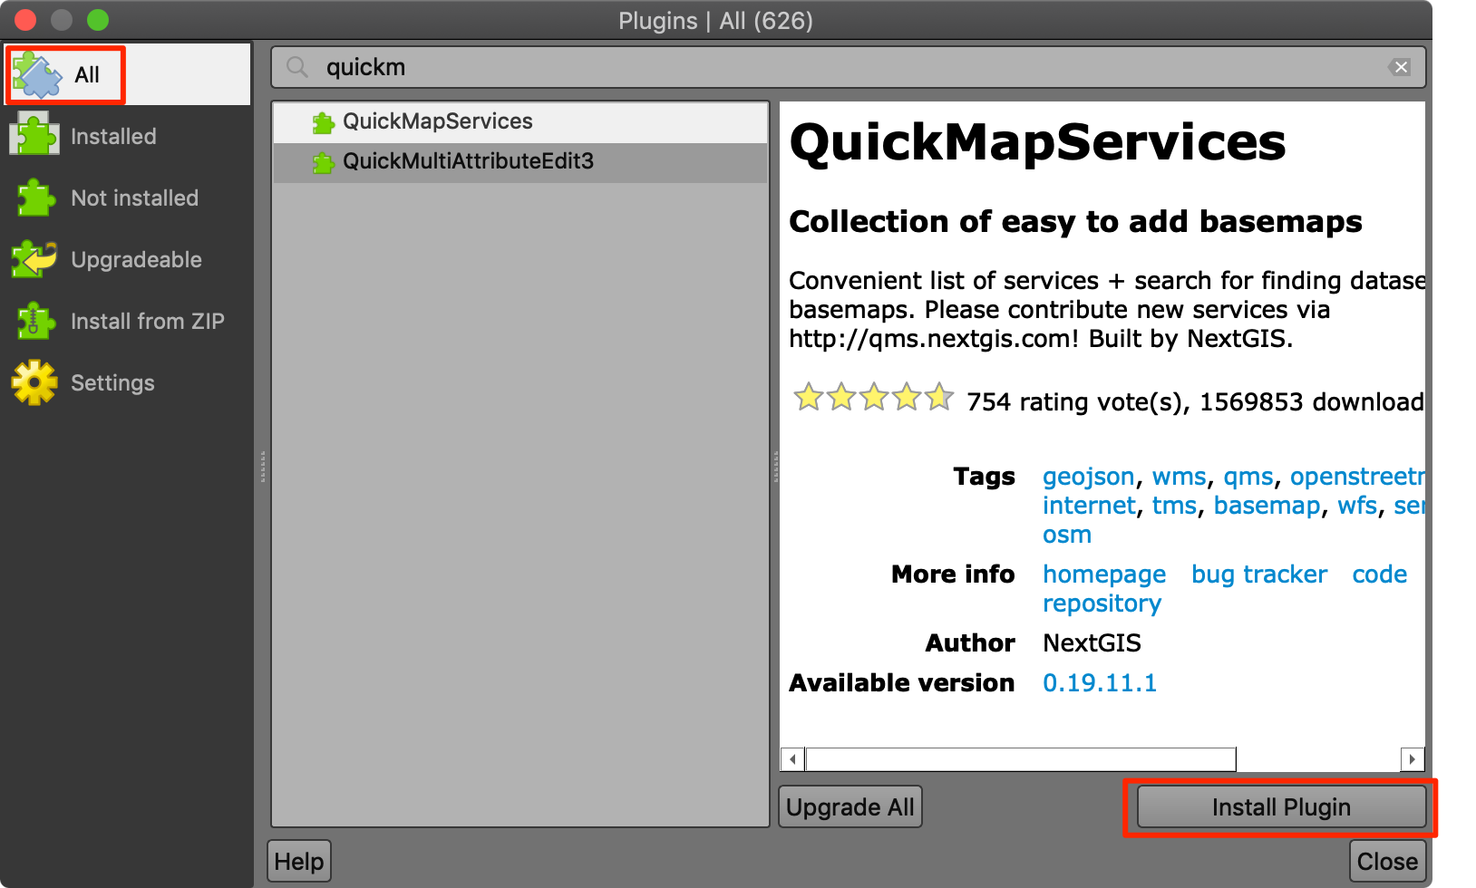Click the Install Plugin button

coord(1281,806)
